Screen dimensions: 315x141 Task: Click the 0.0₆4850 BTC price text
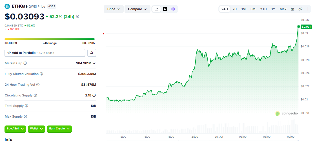coord(14,26)
